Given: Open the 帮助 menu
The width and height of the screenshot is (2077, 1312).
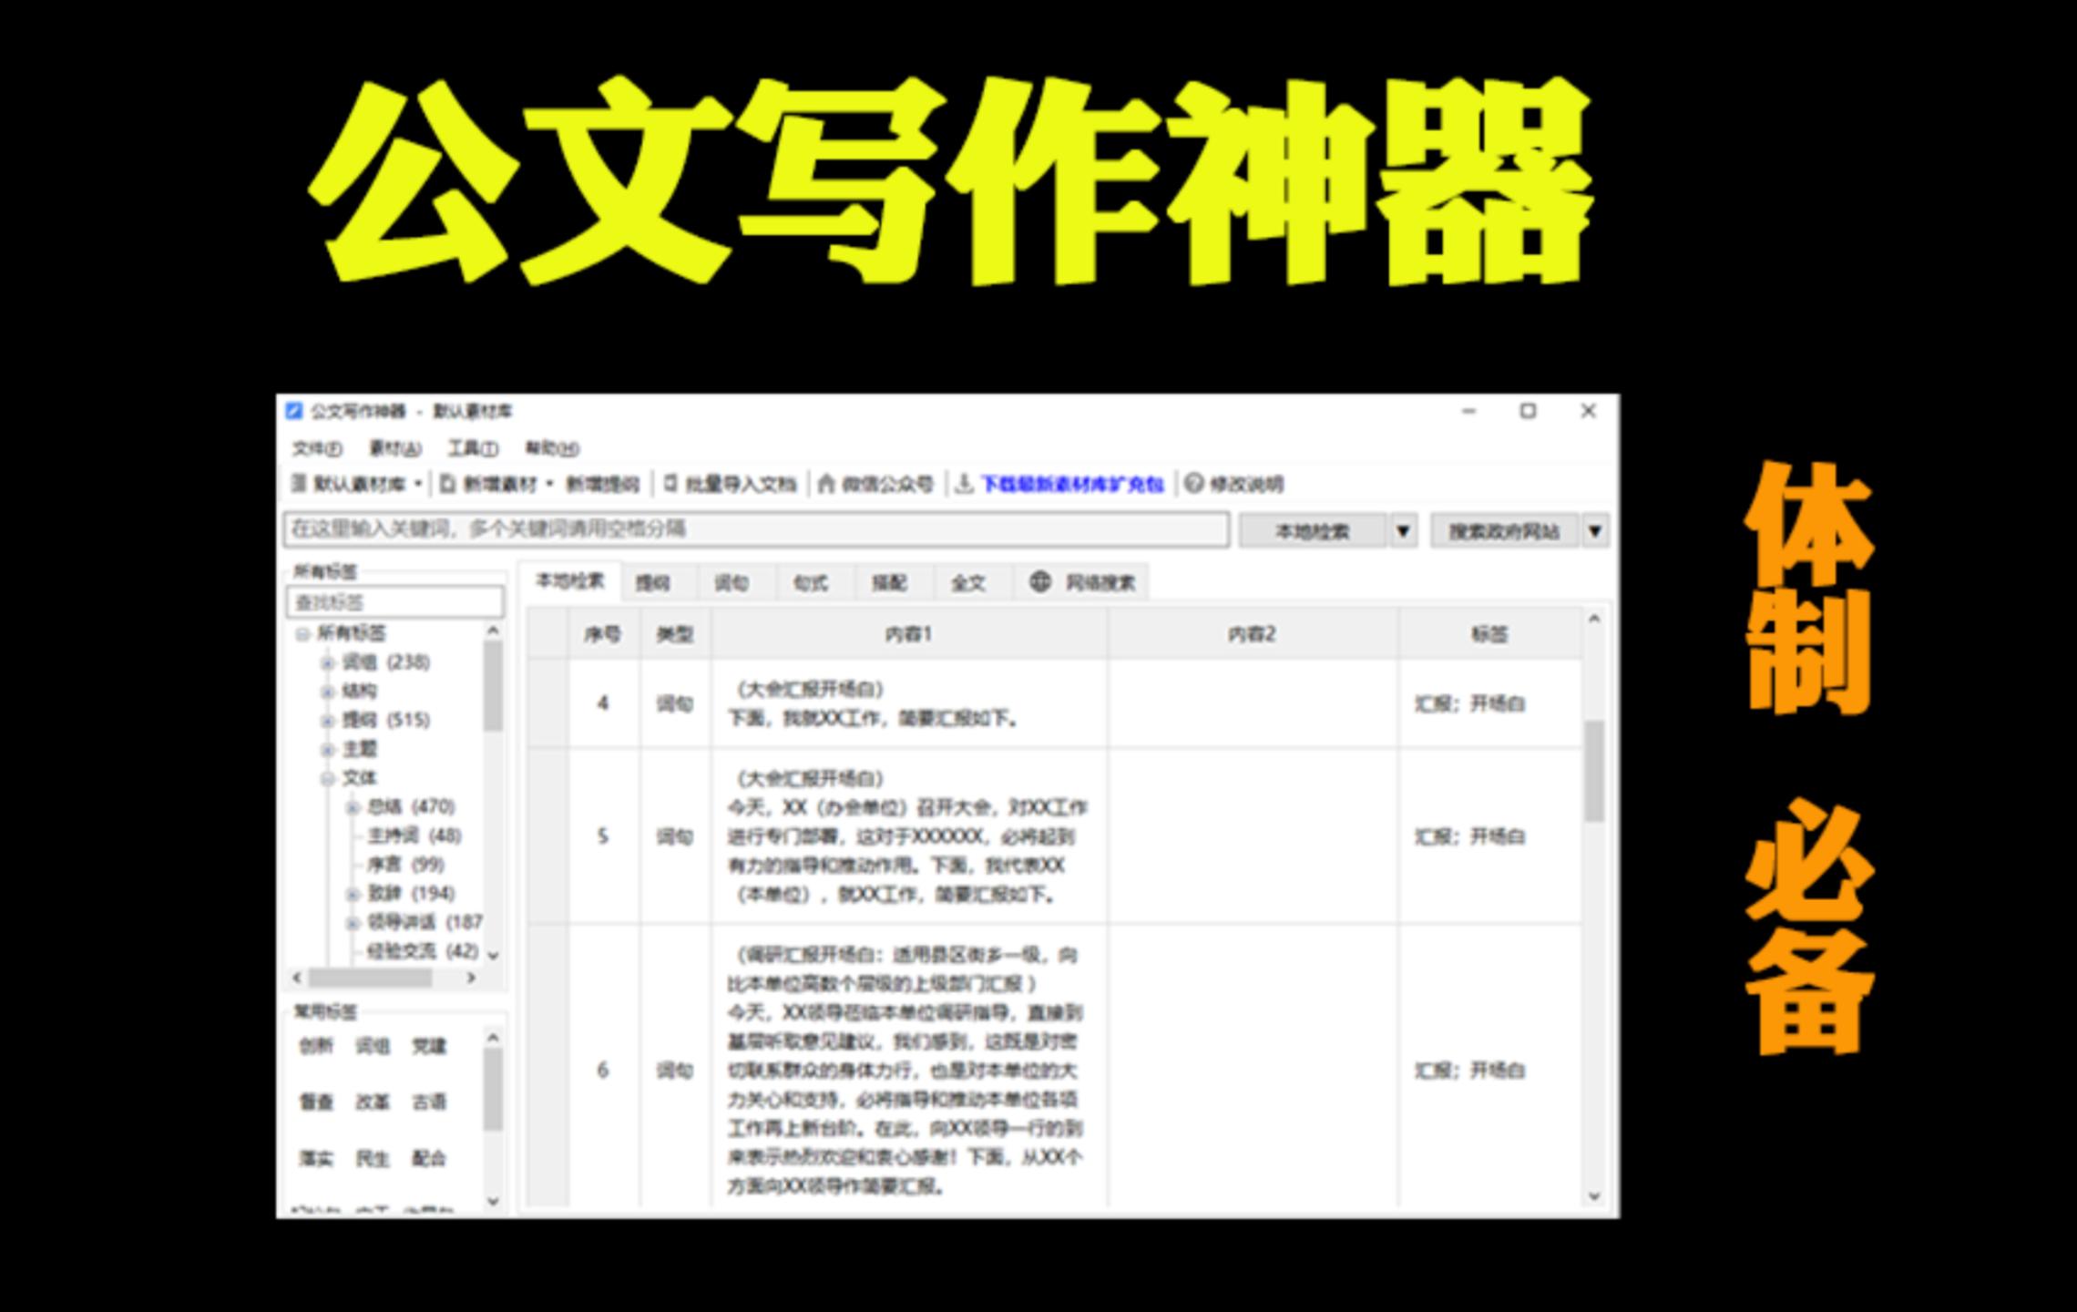Looking at the screenshot, I should 552,448.
